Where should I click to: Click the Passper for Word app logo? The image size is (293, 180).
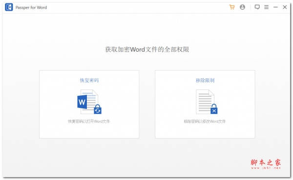click(9, 7)
